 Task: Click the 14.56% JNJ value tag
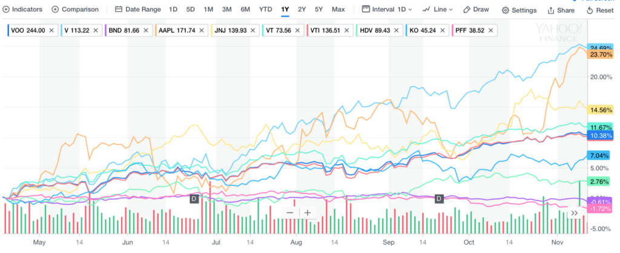[x=601, y=110]
